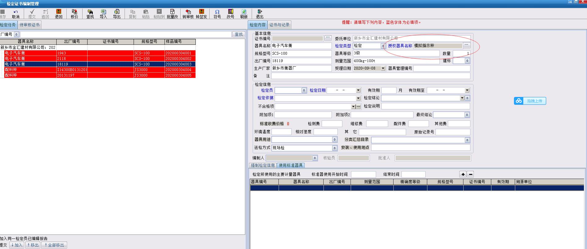
Task: Click the 导入 import icon
Action: pos(103,14)
